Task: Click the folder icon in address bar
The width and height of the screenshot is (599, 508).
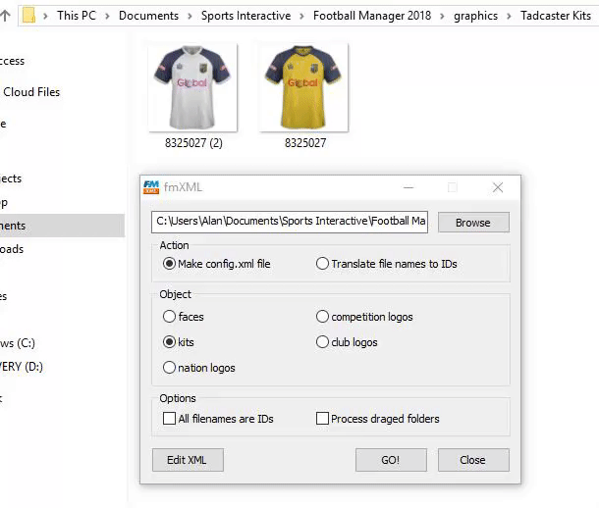Action: 28,16
